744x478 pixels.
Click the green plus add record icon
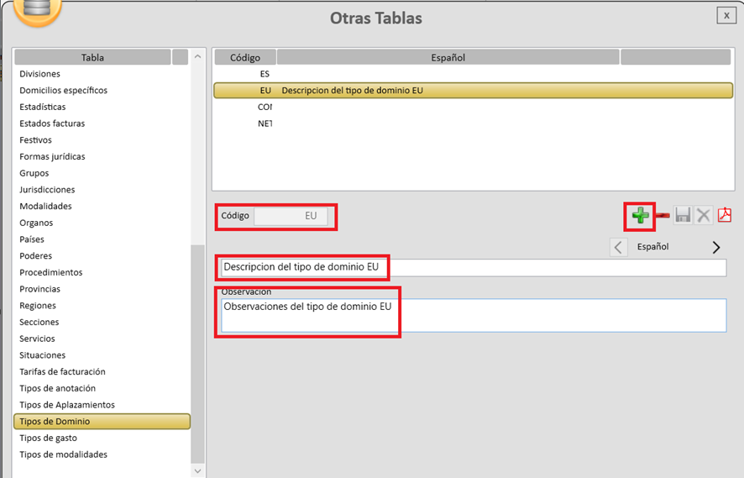pos(640,217)
